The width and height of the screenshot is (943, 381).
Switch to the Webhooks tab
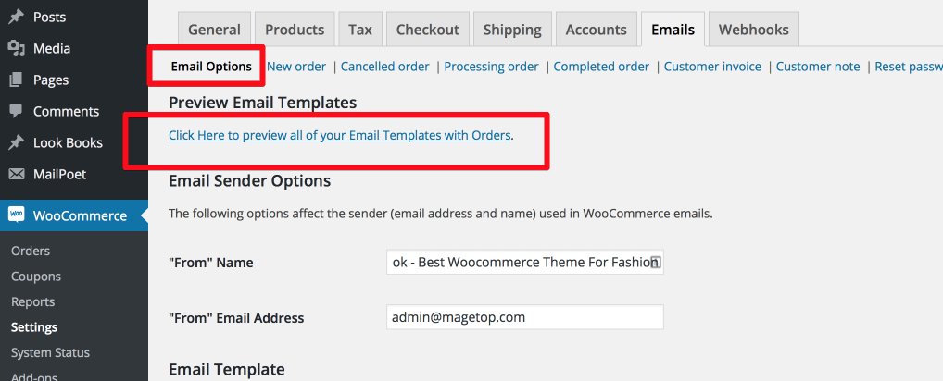[x=753, y=30]
